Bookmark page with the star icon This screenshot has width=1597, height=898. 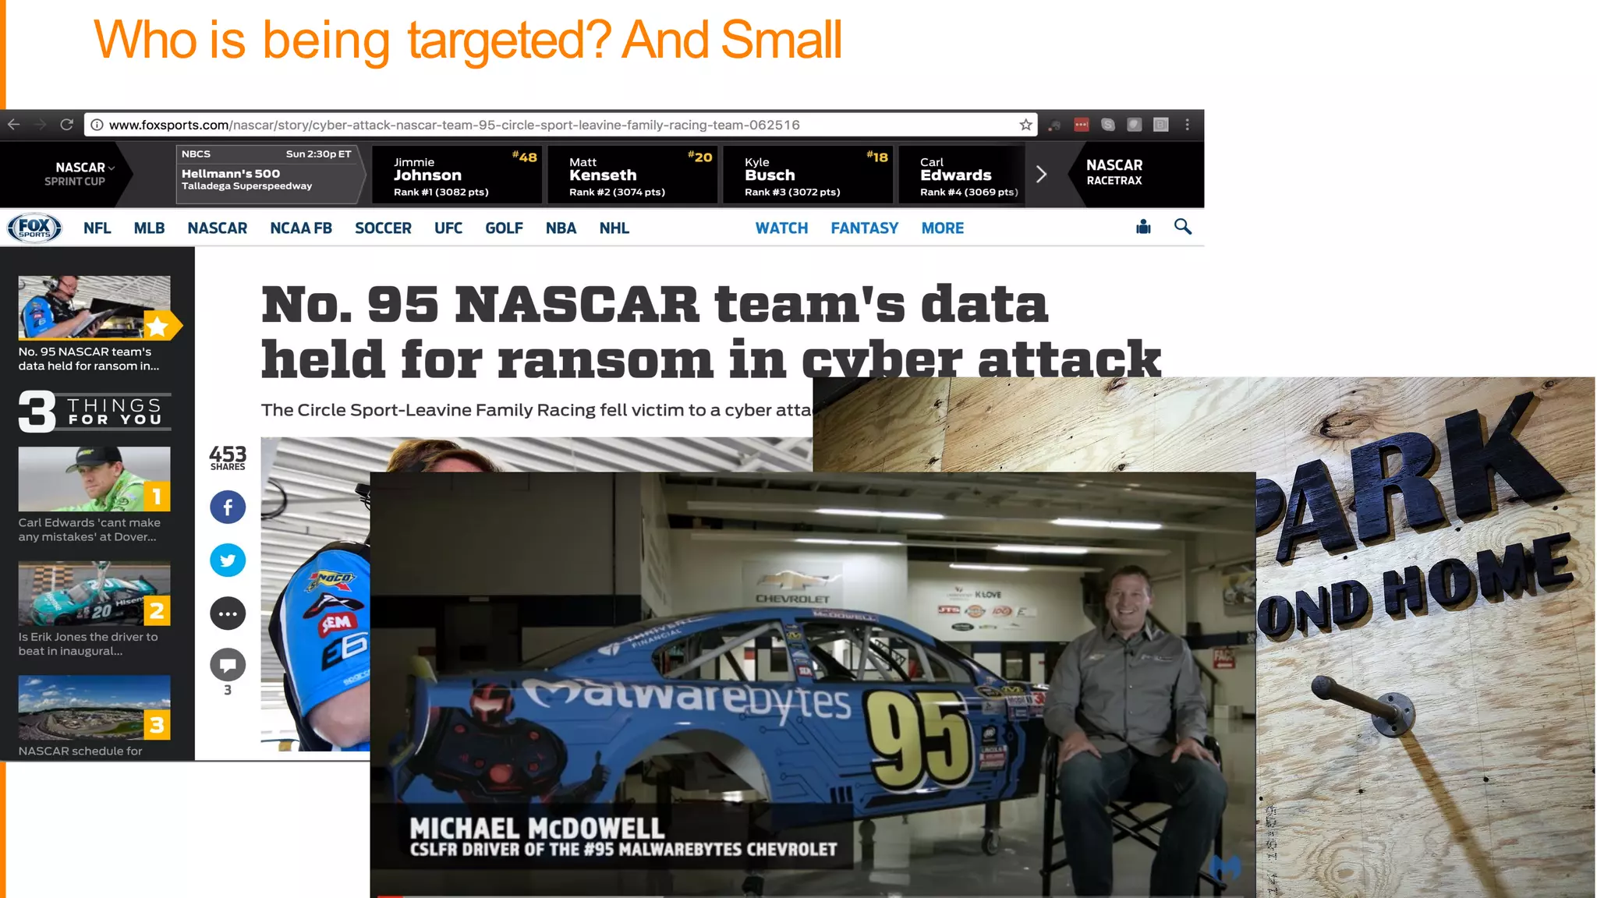(x=1025, y=125)
